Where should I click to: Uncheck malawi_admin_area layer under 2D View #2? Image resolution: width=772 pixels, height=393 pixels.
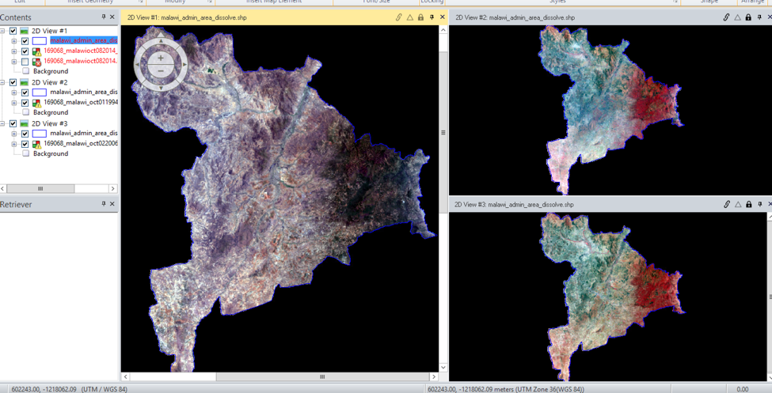pyautogui.click(x=25, y=93)
